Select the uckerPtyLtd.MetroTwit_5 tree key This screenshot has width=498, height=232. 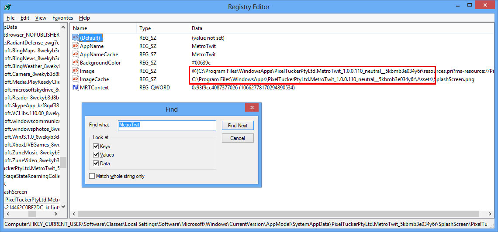tap(32, 168)
